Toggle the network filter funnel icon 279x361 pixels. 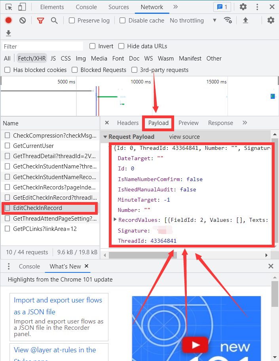(40, 21)
